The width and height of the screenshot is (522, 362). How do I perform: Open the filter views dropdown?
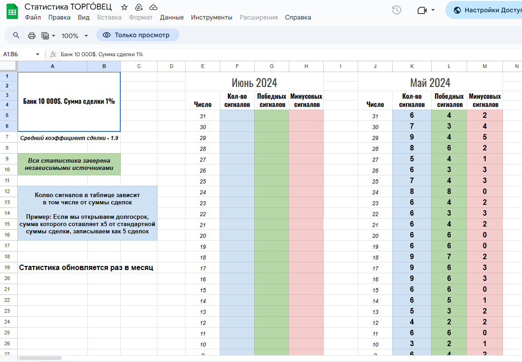(48, 35)
